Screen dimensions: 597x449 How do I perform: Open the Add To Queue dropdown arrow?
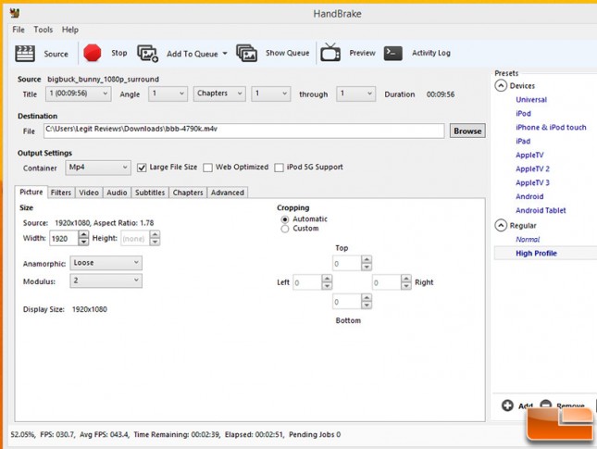(x=225, y=54)
